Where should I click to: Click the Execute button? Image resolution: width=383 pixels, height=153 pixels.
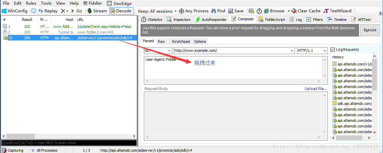pyautogui.click(x=370, y=30)
